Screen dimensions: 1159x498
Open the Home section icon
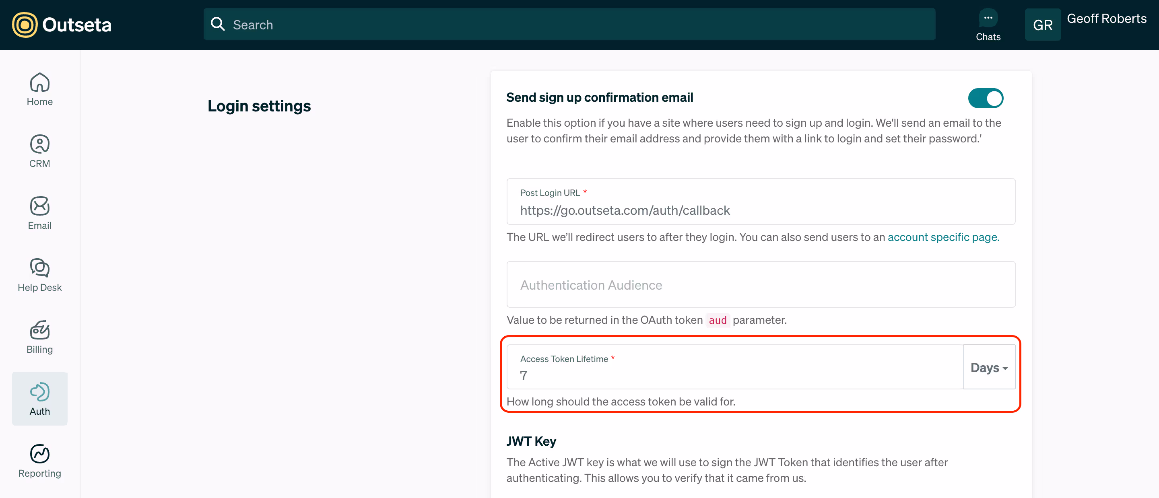tap(39, 82)
